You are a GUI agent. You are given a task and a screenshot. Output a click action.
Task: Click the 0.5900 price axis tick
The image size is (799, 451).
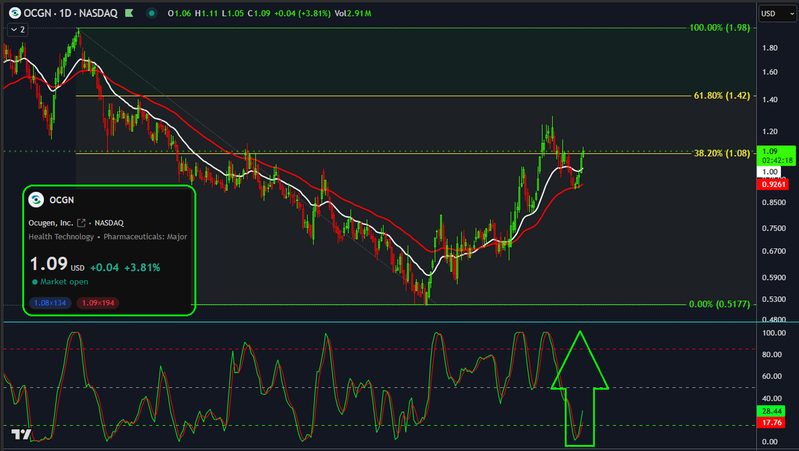coord(774,278)
